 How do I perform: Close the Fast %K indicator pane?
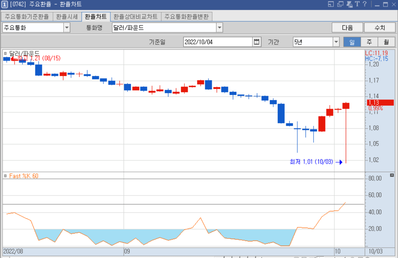392,175
